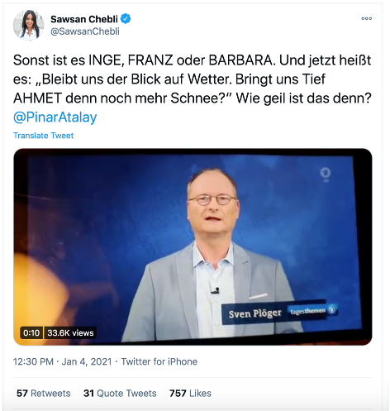This screenshot has width=390, height=411.
Task: View the 31 Quote Tweets list
Action: [x=120, y=393]
